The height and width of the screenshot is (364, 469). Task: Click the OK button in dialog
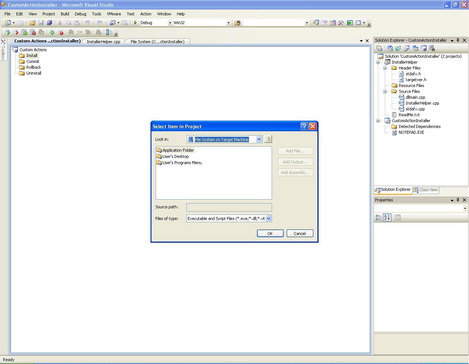270,234
